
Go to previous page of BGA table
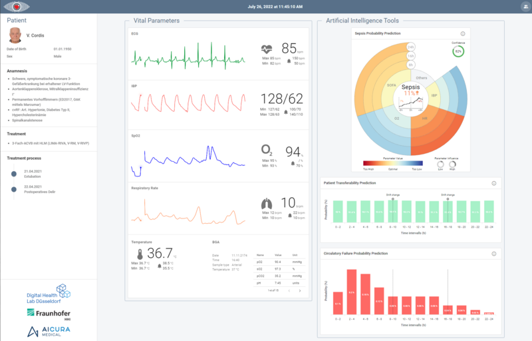[x=289, y=290]
